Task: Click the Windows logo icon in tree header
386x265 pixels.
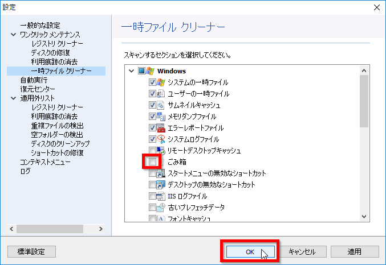Action: point(150,71)
